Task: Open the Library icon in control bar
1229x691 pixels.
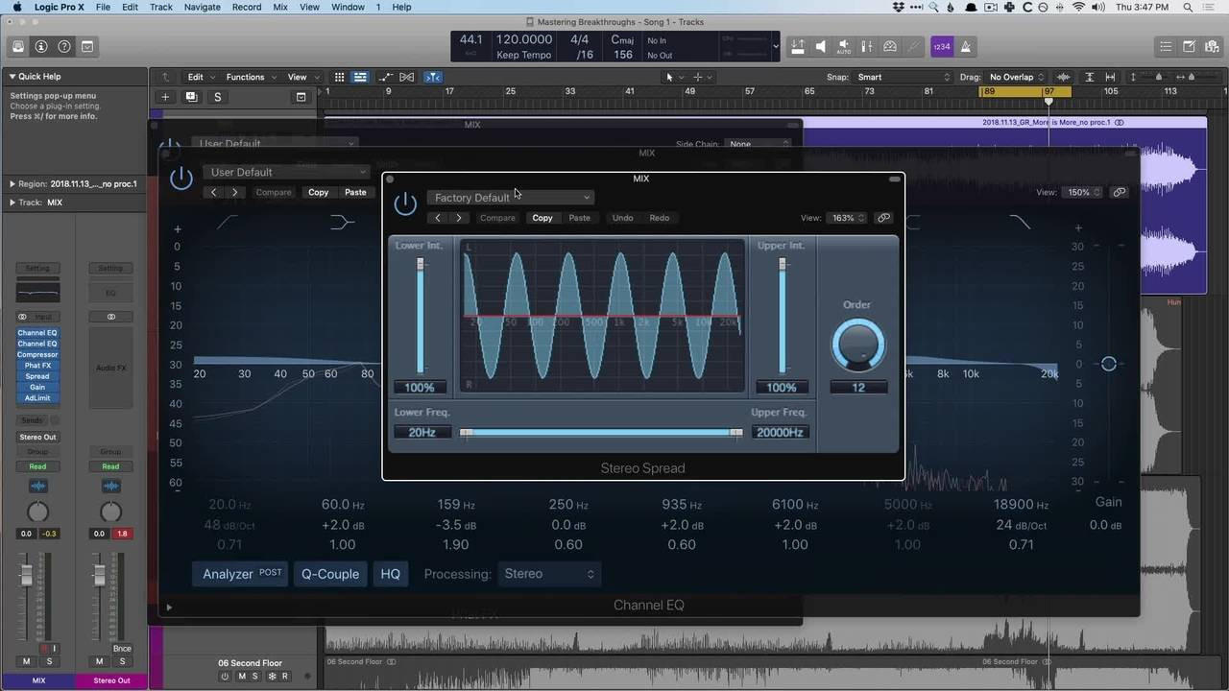Action: (x=18, y=46)
